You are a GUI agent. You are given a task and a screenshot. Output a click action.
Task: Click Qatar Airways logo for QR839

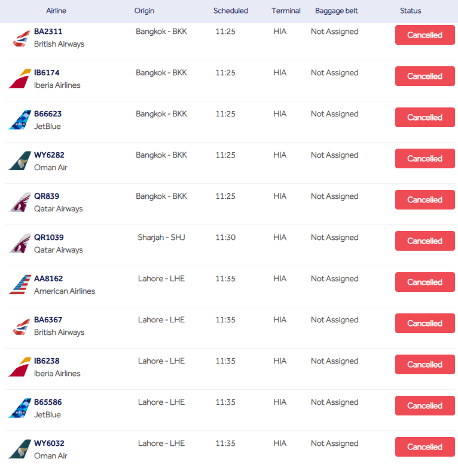(20, 202)
